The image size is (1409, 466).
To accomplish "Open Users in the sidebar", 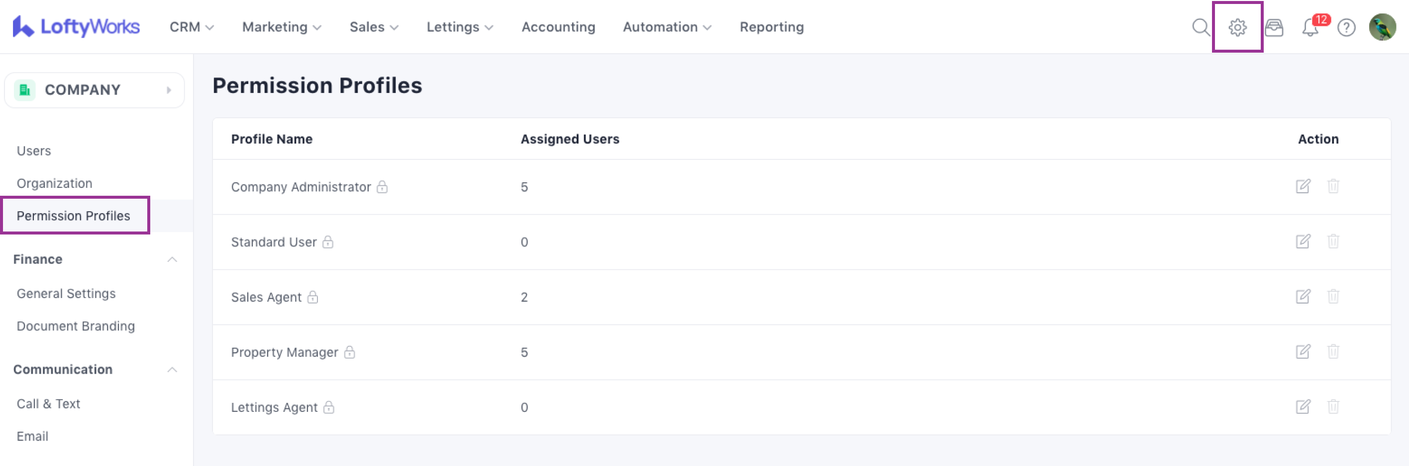I will [x=34, y=151].
